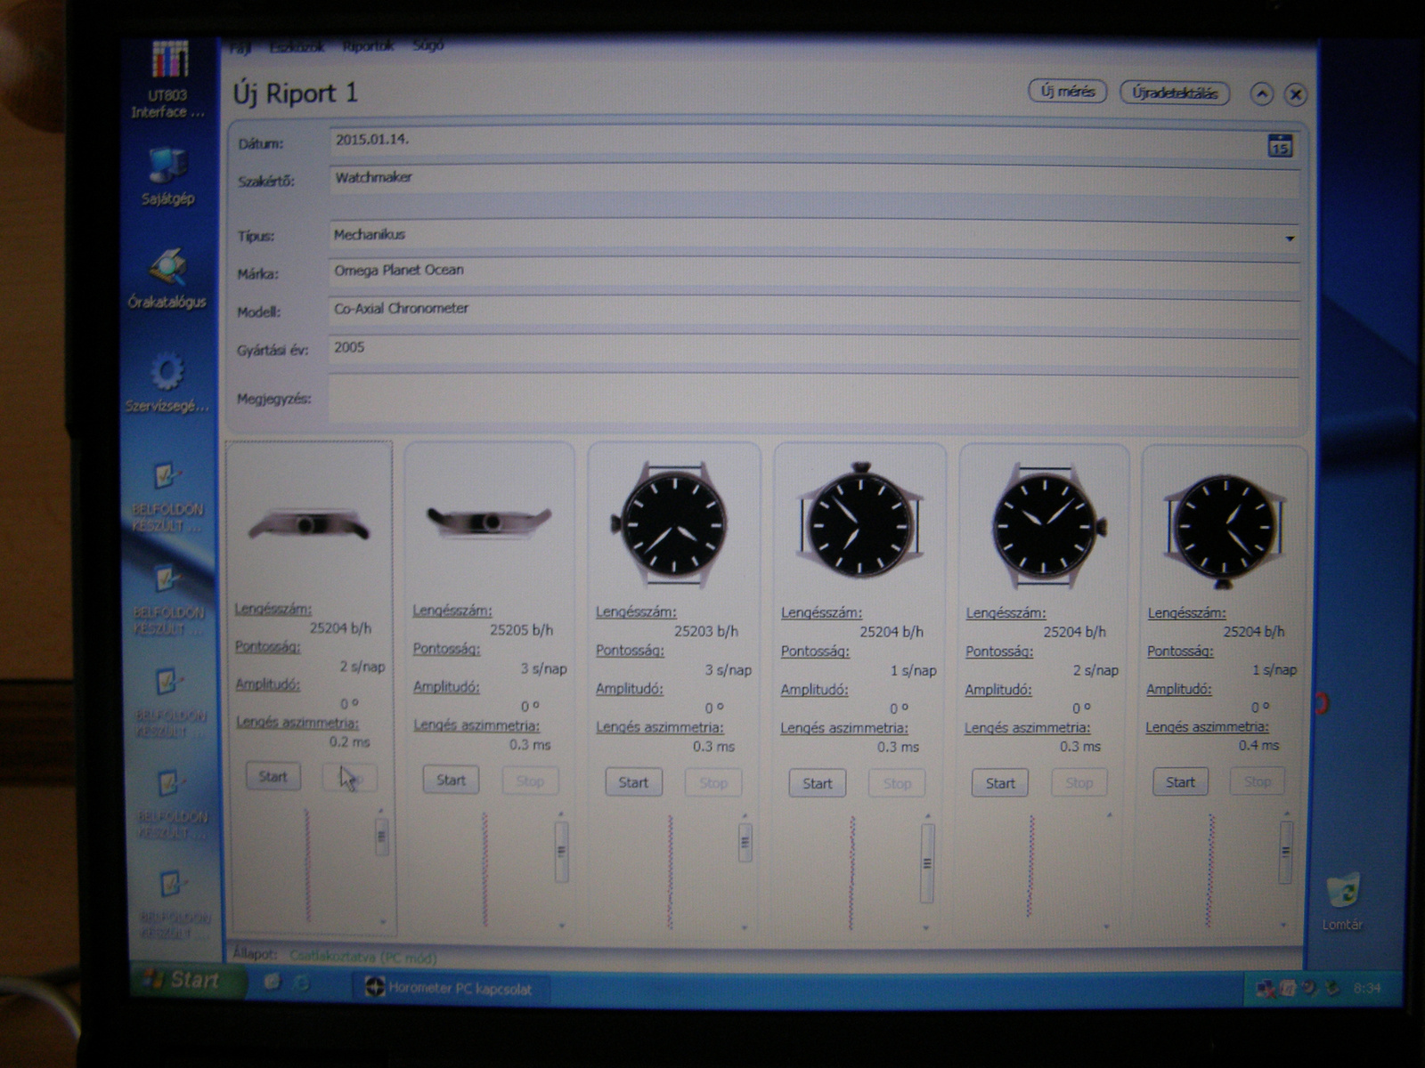1425x1068 pixels.
Task: Open the calendar picker beside the date field
Action: [x=1280, y=145]
